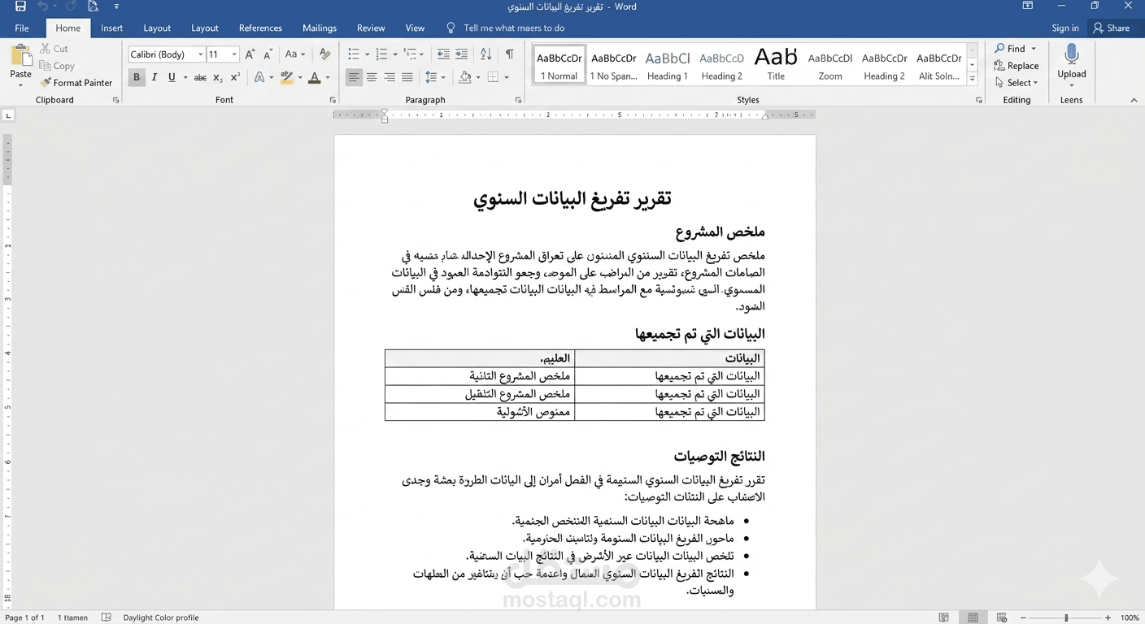Toggle show paragraph marks
The height and width of the screenshot is (624, 1145).
(509, 54)
